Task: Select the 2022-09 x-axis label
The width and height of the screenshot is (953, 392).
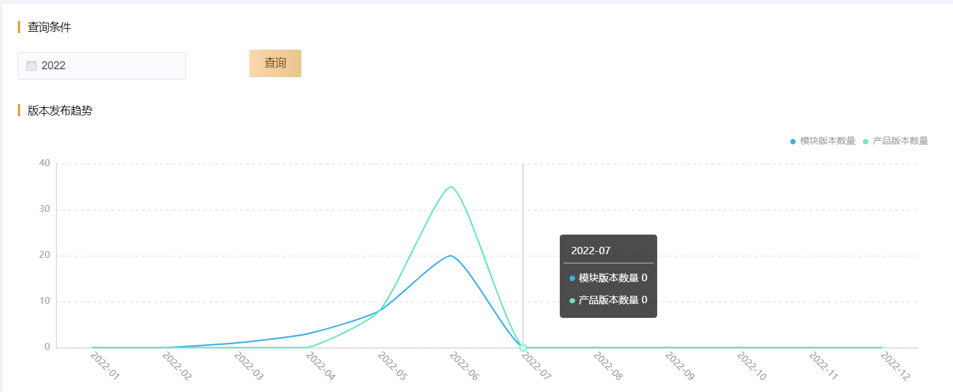Action: coord(679,366)
